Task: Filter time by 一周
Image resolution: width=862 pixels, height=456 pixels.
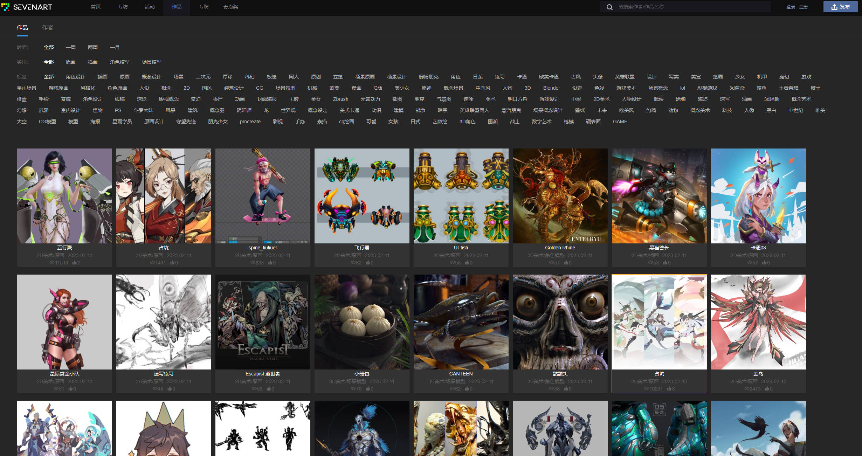Action: click(x=70, y=47)
